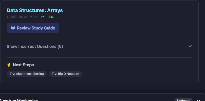Click the +13% score improvement indicator
The height and width of the screenshot is (101, 205).
pos(49,17)
